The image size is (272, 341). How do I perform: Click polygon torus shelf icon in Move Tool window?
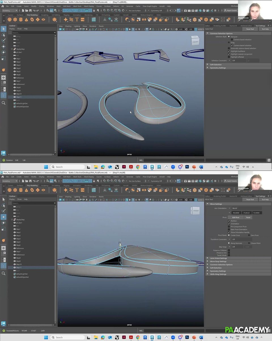[x=32, y=190]
